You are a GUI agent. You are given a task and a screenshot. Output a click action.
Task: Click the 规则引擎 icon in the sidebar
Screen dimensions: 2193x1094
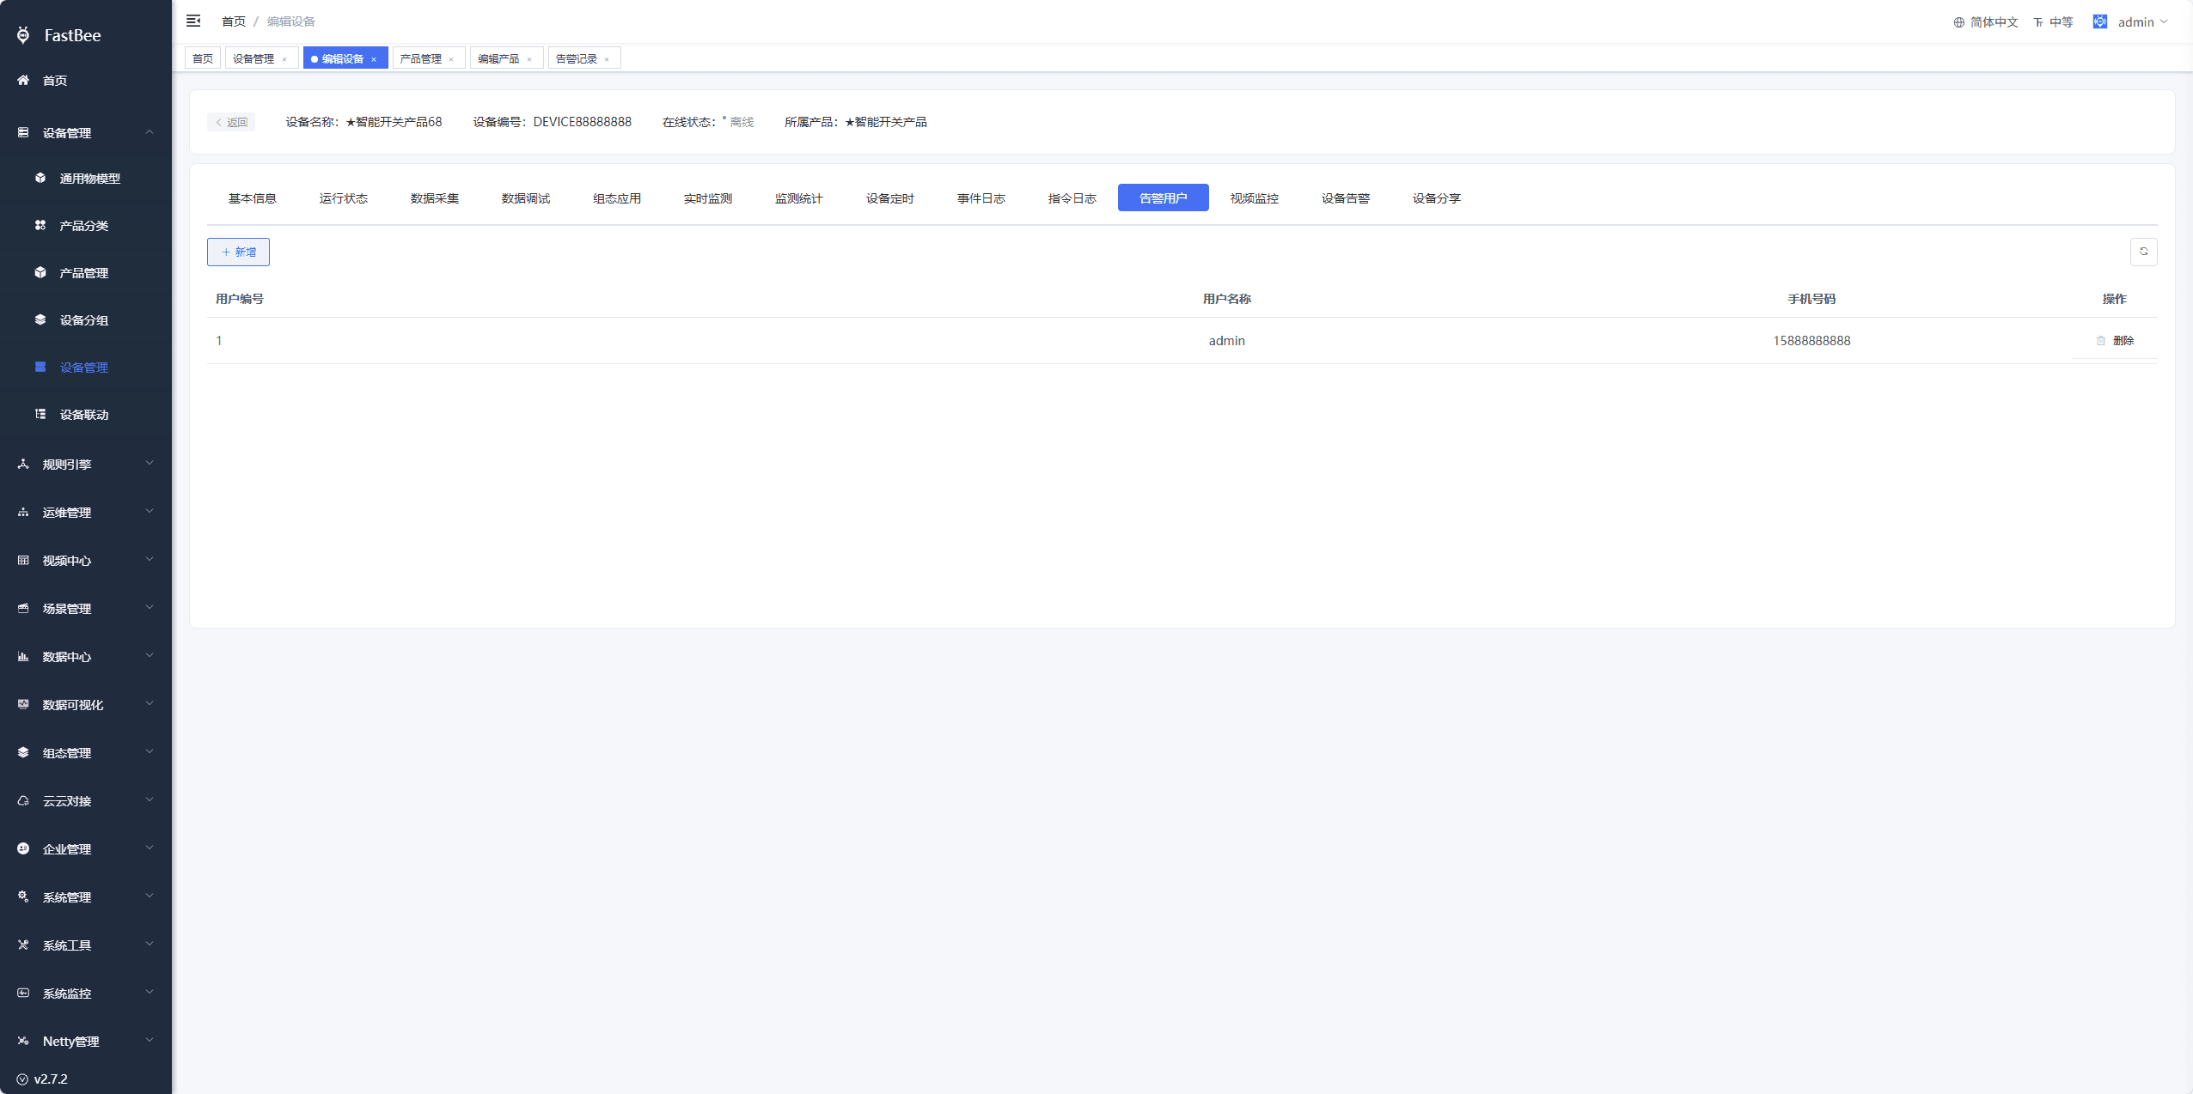(x=23, y=464)
